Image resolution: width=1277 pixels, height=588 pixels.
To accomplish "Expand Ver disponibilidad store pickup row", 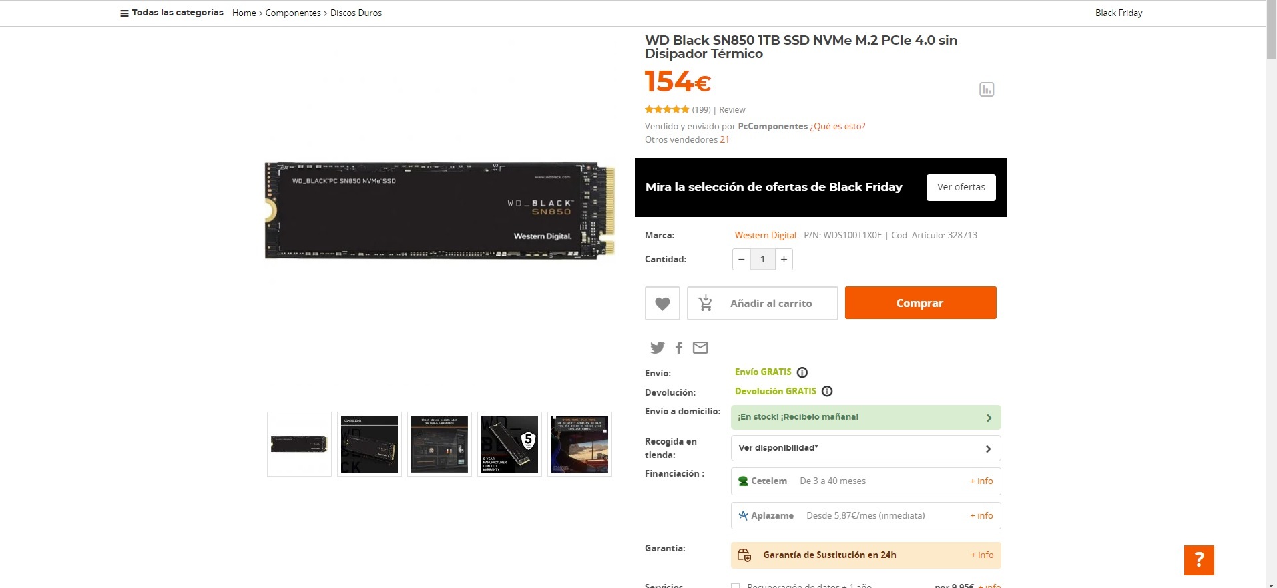I will pos(866,448).
